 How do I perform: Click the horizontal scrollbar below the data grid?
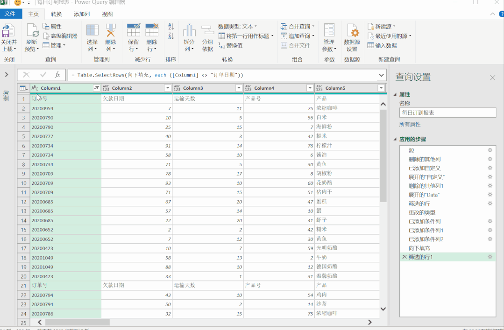[x=77, y=322]
